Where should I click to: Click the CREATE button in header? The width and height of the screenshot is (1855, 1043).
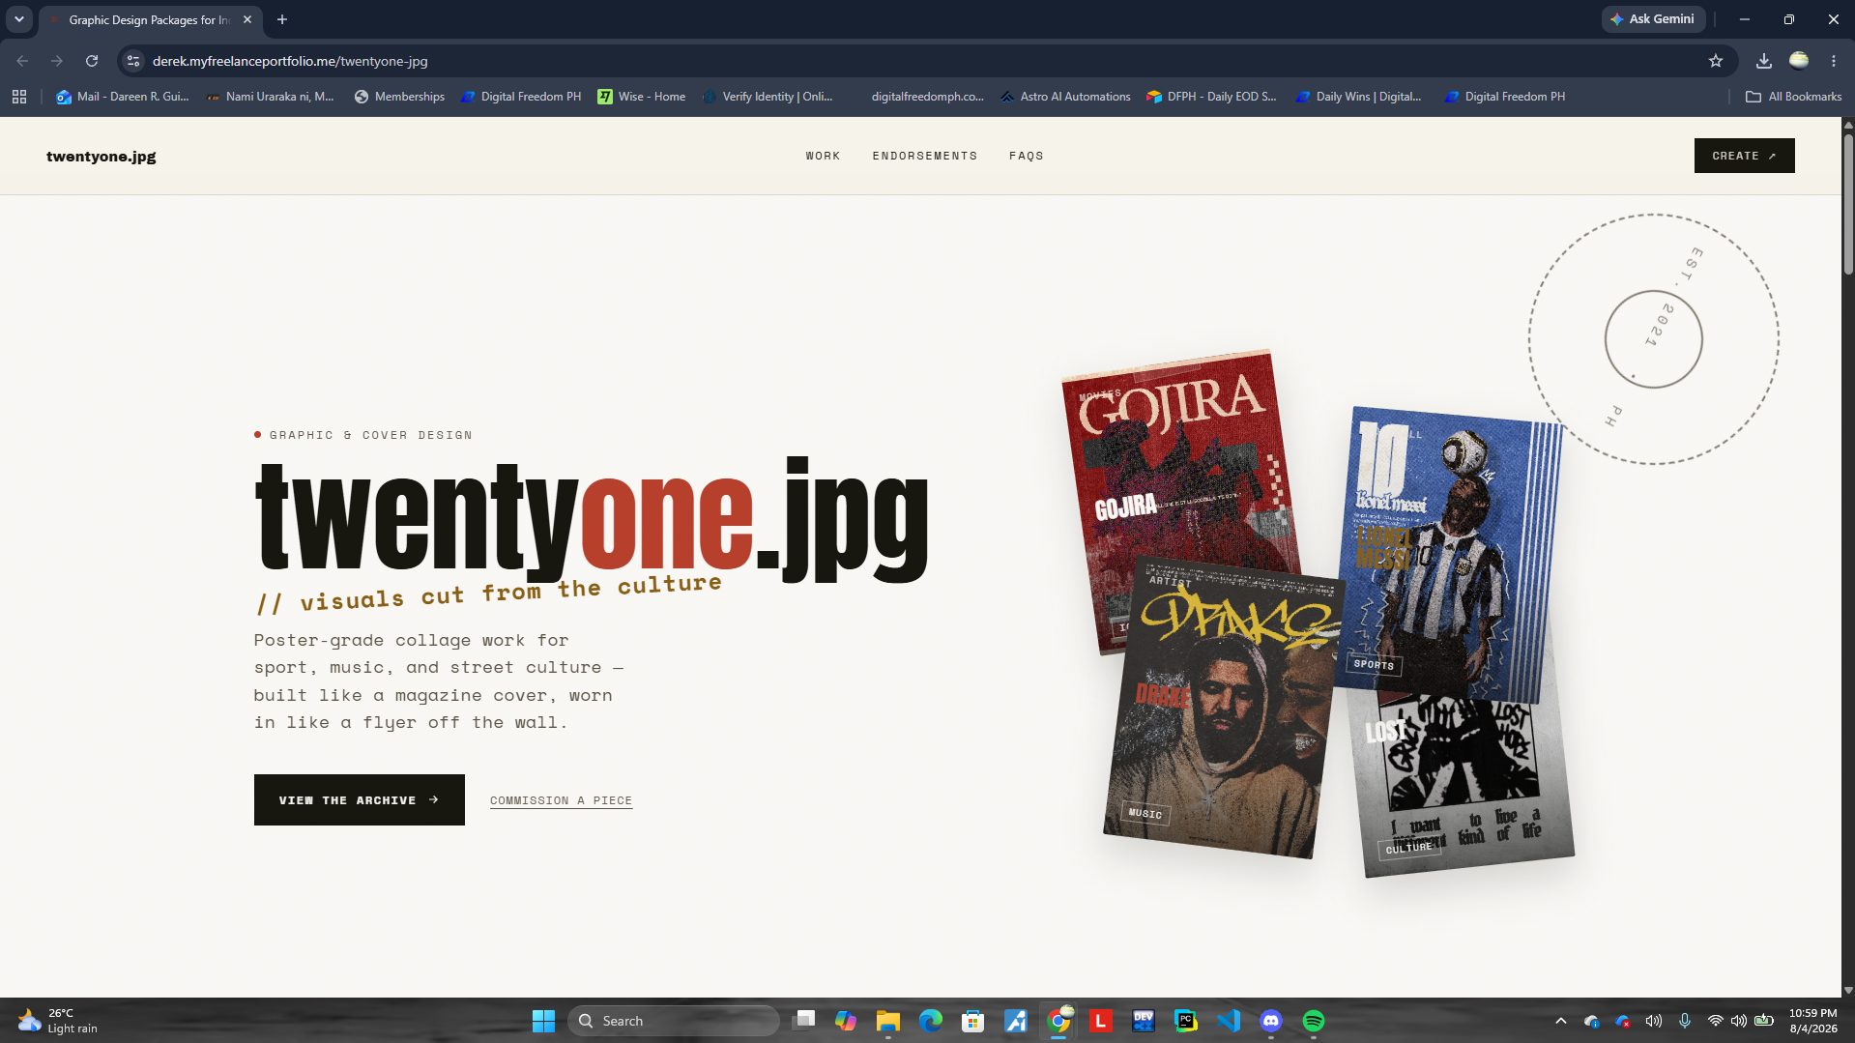pyautogui.click(x=1745, y=156)
